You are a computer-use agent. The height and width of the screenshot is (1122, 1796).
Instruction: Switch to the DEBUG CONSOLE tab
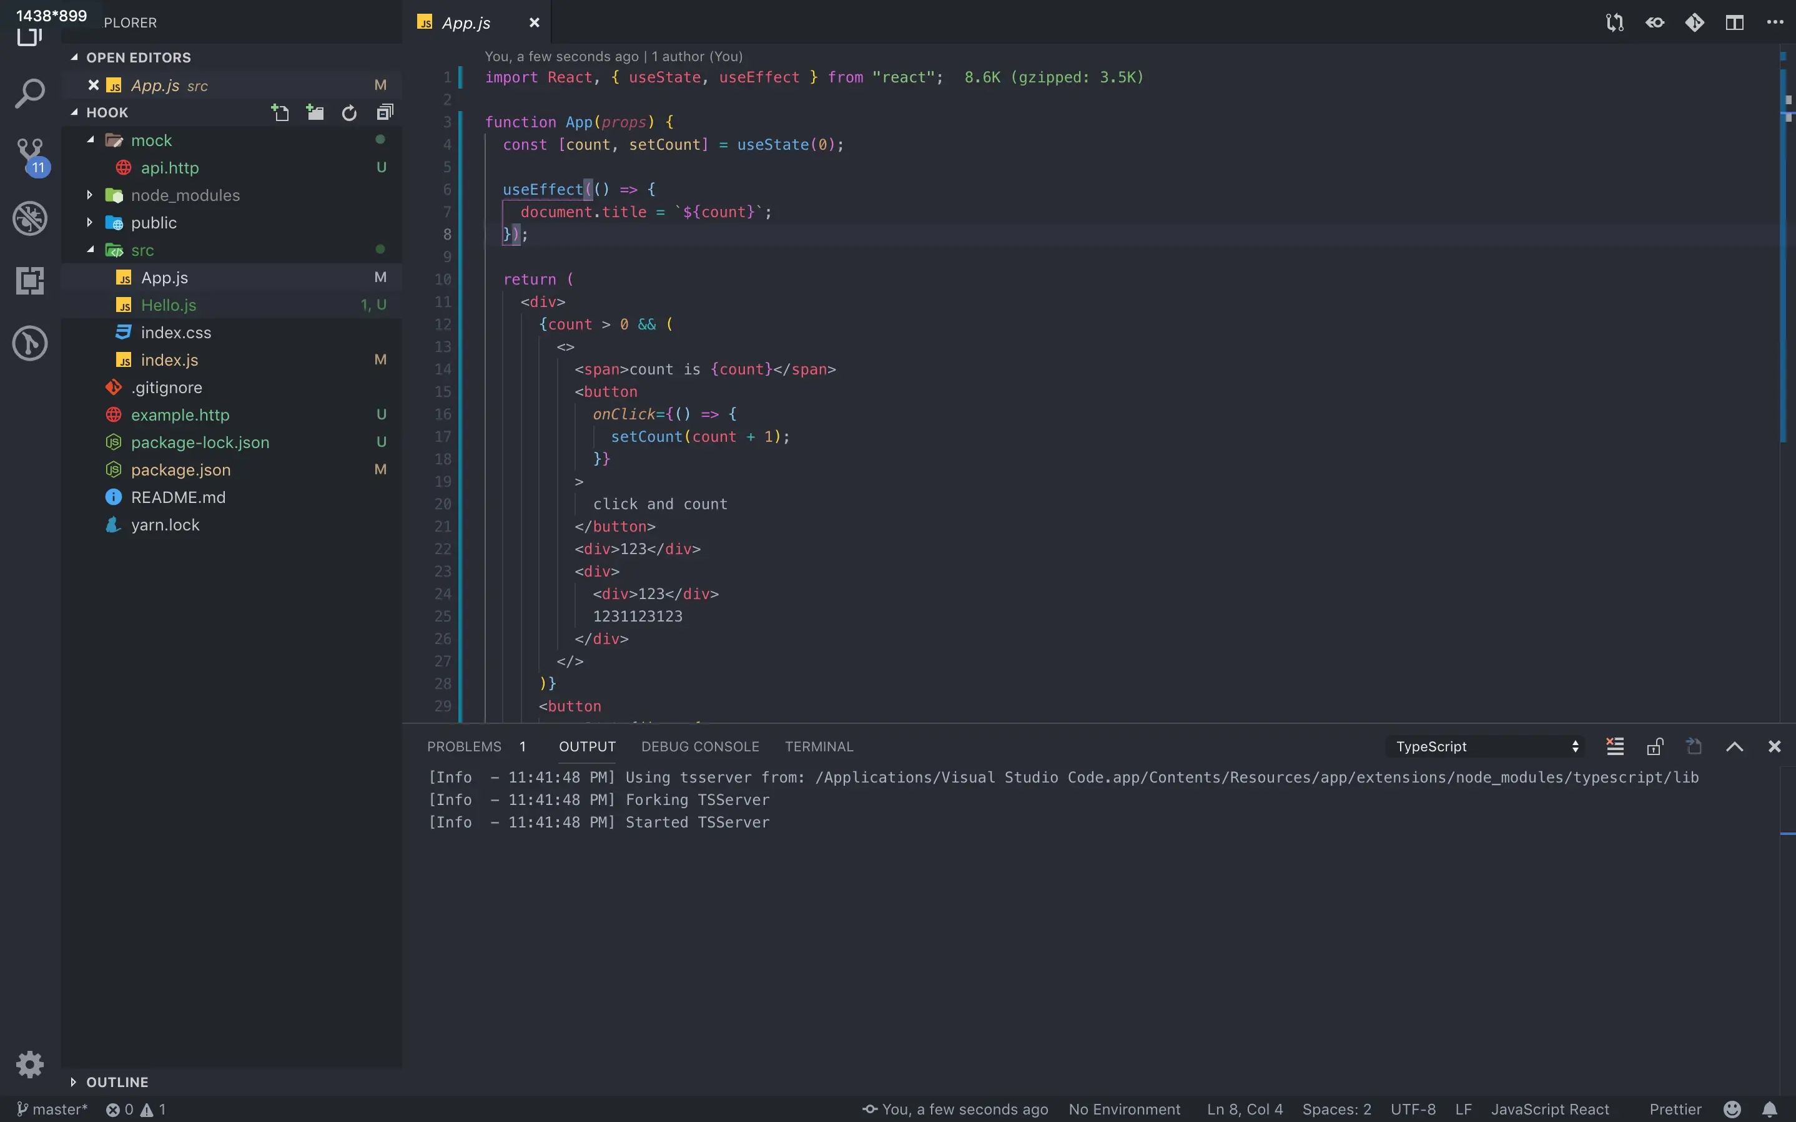pos(699,746)
